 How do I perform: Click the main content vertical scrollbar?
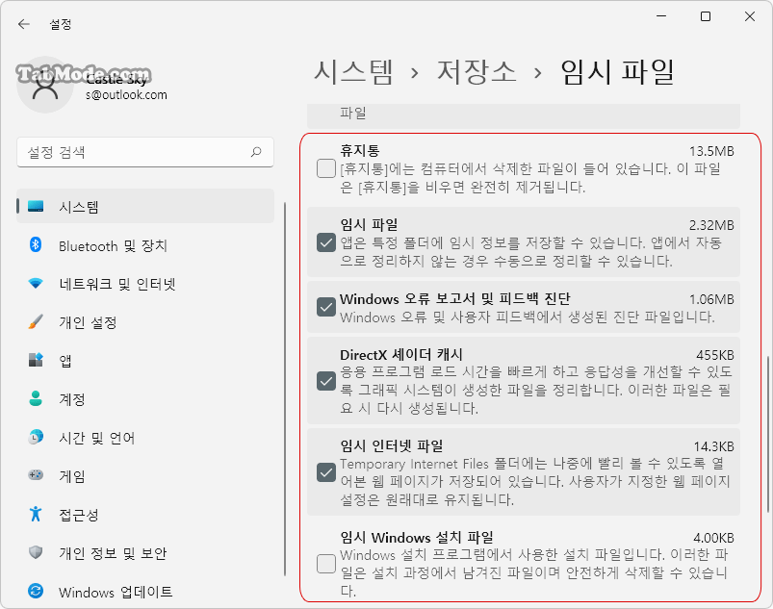click(x=767, y=434)
